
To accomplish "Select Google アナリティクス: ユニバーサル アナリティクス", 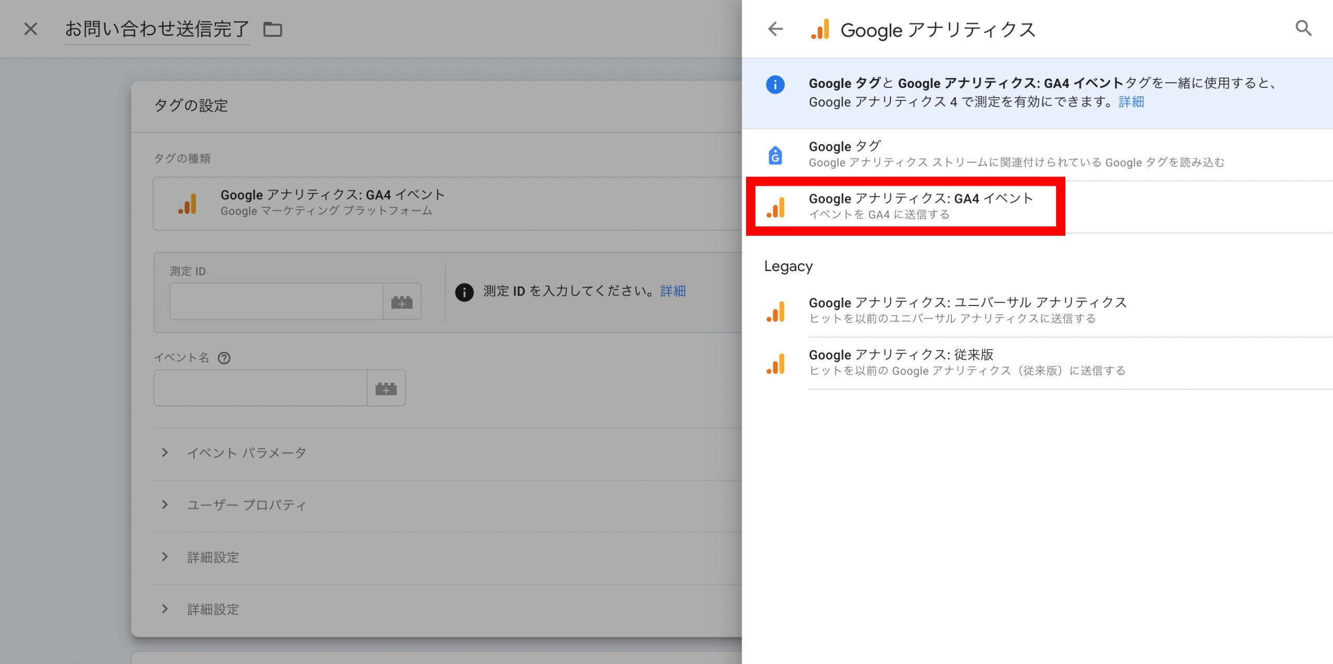I will pos(1037,311).
